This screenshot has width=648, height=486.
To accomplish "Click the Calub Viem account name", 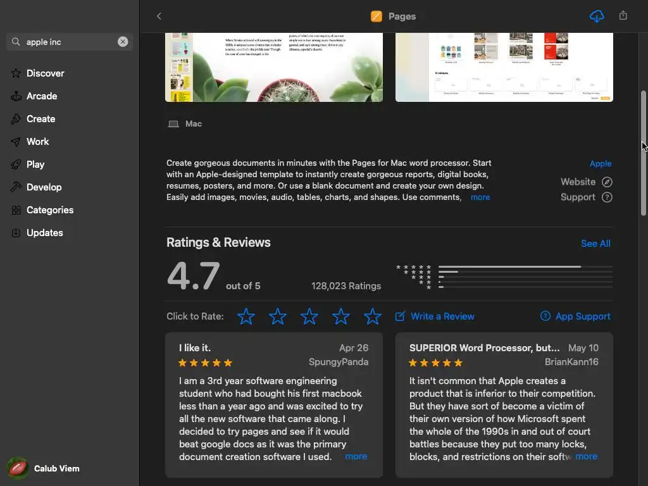I will pyautogui.click(x=56, y=469).
